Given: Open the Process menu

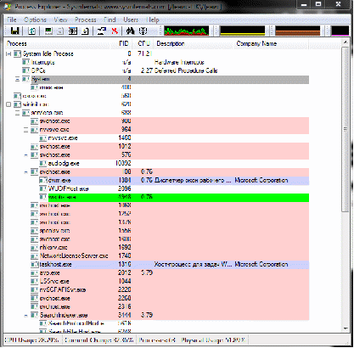Looking at the screenshot, I should pos(86,20).
